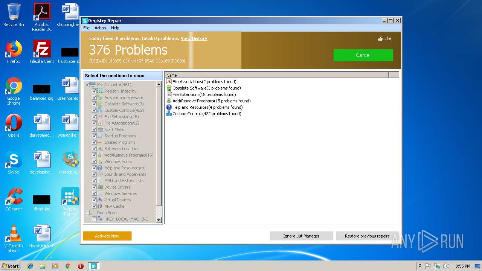Open rrsetup.exe installer icon on desktop
This screenshot has height=271, width=482.
click(70, 163)
